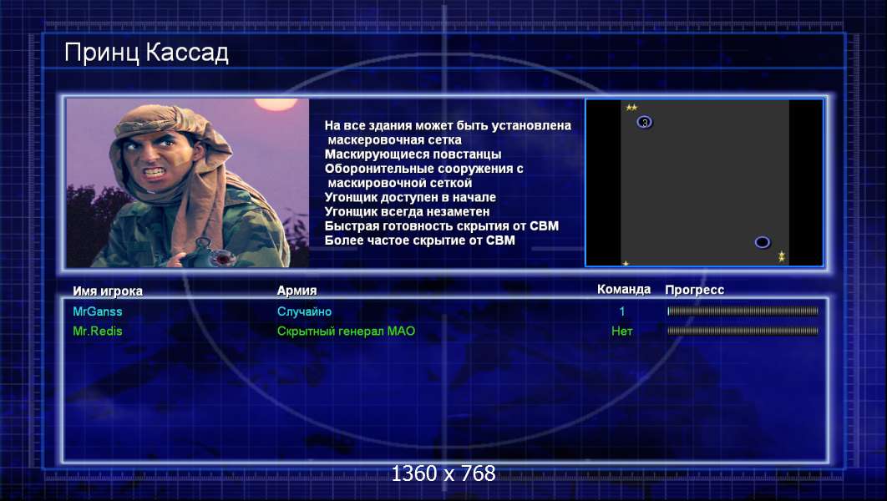Click line 'Быстрая готовность скрытия от СВМ'

coord(441,226)
